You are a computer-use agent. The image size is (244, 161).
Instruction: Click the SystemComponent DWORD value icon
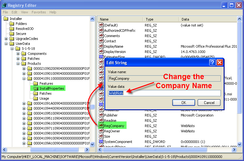[101, 141]
